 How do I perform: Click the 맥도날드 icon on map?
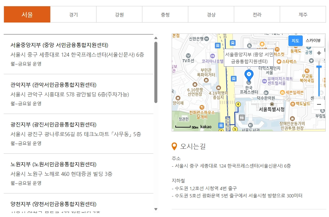(x=293, y=104)
